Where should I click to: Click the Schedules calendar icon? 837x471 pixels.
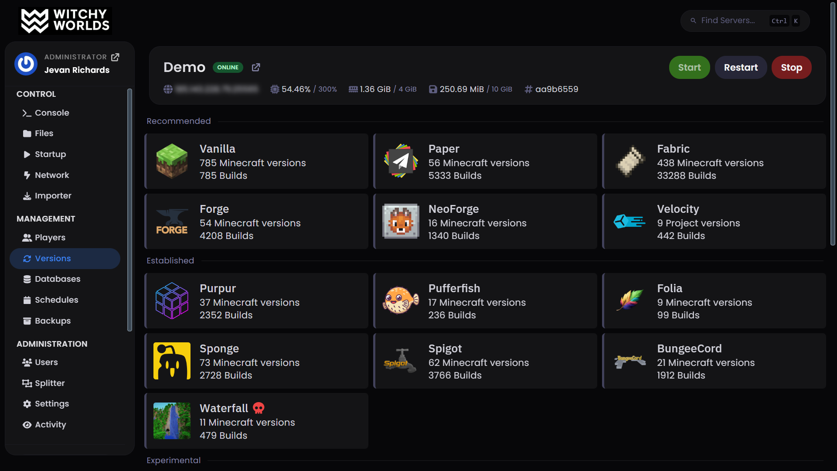click(27, 300)
